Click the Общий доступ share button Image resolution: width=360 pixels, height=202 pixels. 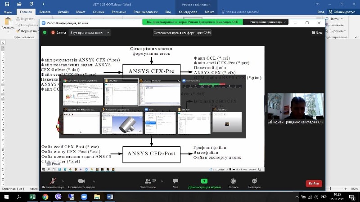coord(342,12)
